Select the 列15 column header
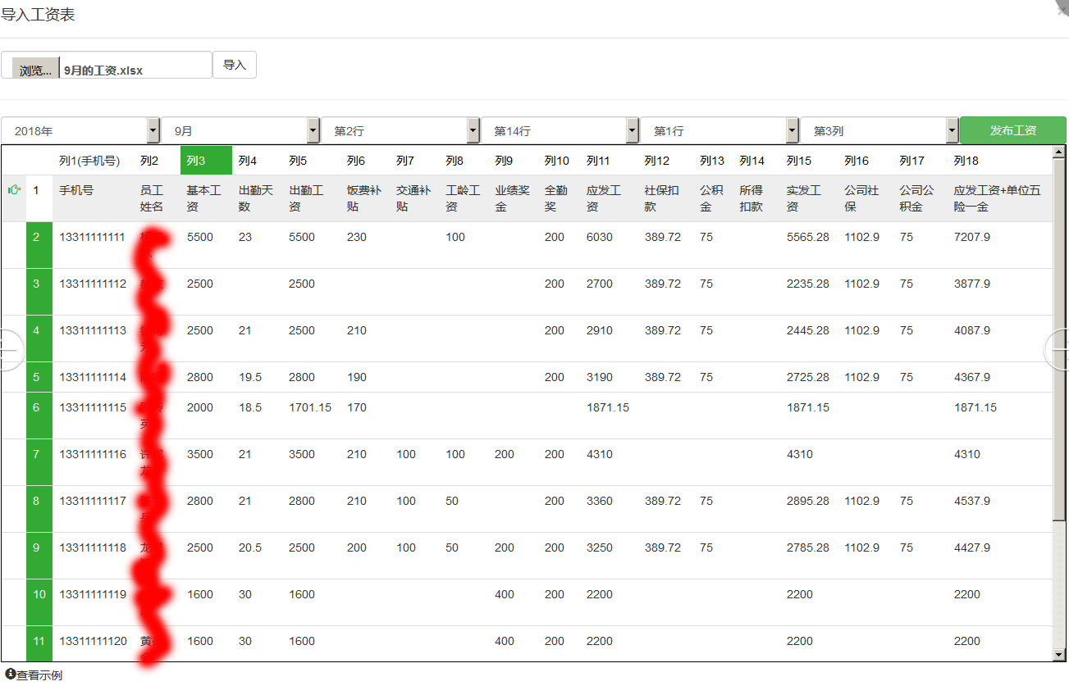Screen dimensions: 1069x686 798,161
